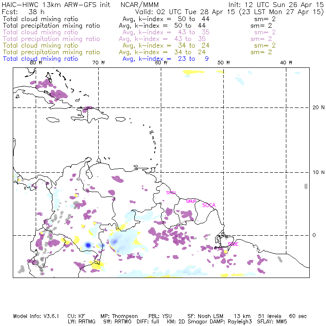This screenshot has height=326, width=326.
Task: Click the 'SW: RRTMG' footer entry
Action: [x=118, y=322]
